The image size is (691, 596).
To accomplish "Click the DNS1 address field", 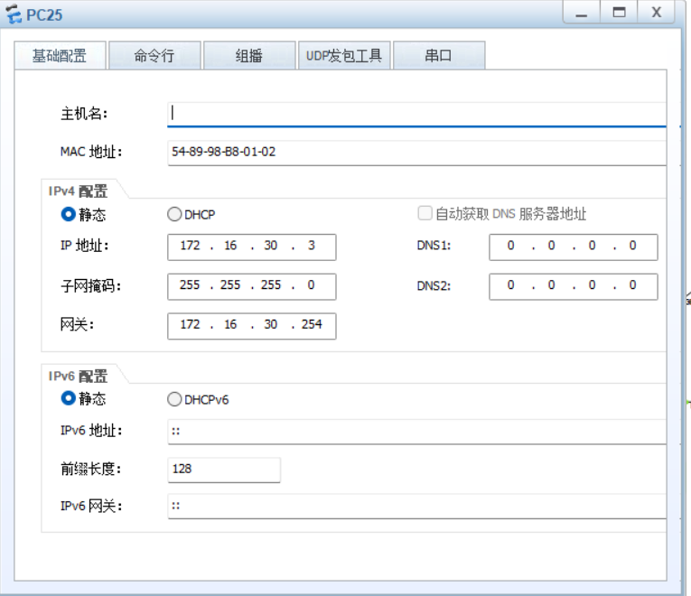I will 574,247.
